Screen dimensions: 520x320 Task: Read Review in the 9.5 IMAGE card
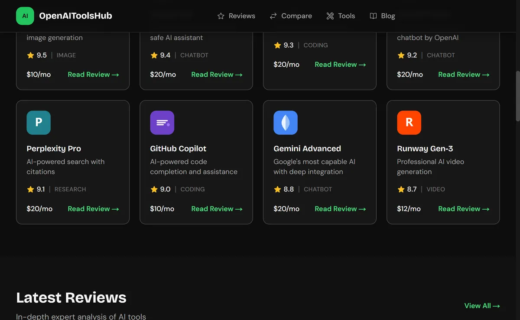pos(93,74)
